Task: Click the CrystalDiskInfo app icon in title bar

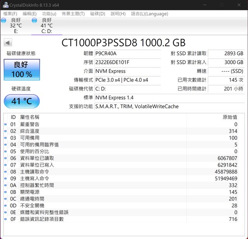Action: [x=5, y=5]
